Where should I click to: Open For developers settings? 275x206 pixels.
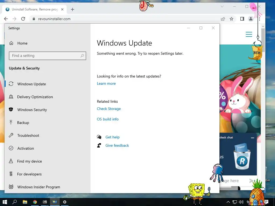(x=29, y=174)
